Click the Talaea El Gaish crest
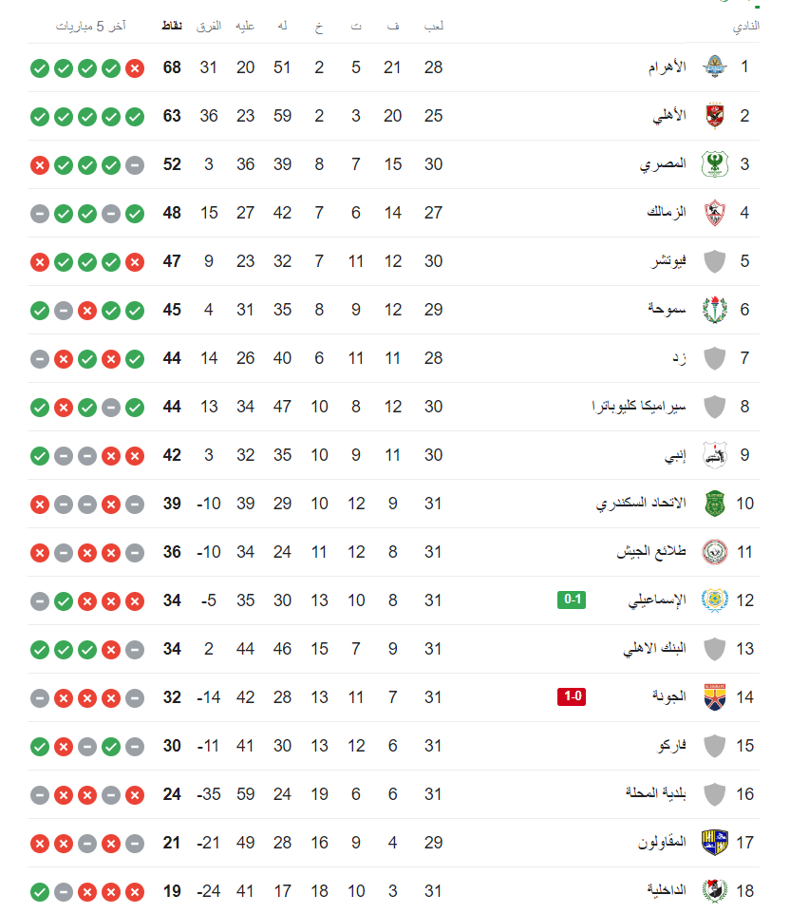Screen dimensions: 790x914 point(715,552)
